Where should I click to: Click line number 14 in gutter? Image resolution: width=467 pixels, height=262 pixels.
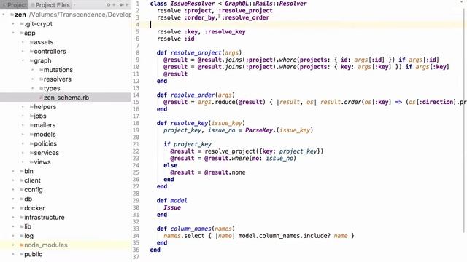click(136, 95)
